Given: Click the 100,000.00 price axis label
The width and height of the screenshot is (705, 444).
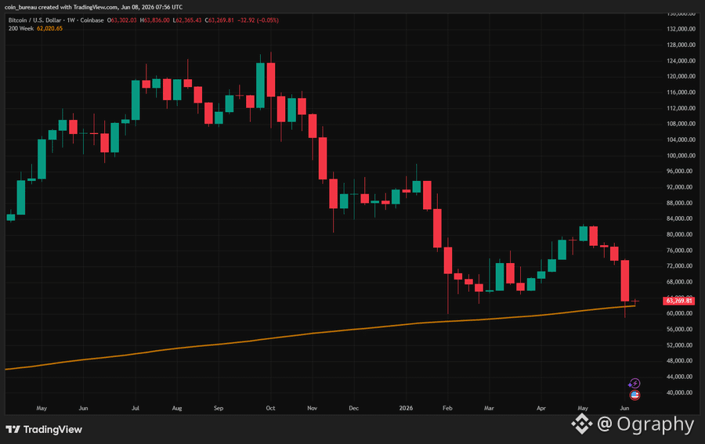Looking at the screenshot, I should click(680, 156).
